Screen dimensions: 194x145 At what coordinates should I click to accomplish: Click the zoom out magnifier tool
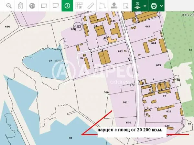(x=9, y=6)
